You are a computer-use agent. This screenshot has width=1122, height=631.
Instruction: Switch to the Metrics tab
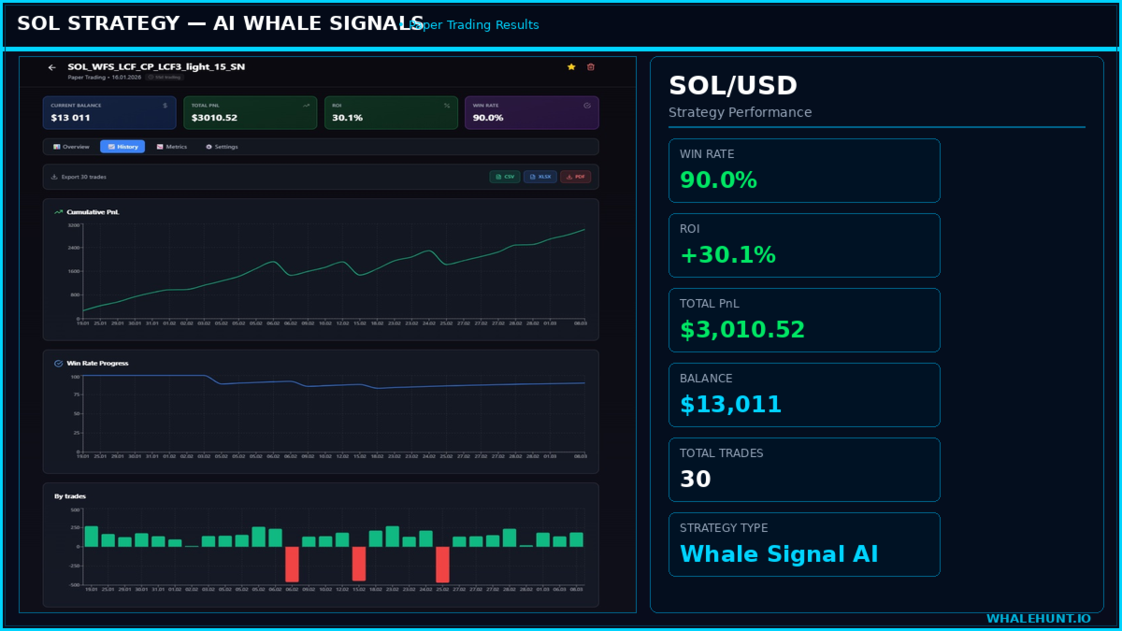point(172,147)
